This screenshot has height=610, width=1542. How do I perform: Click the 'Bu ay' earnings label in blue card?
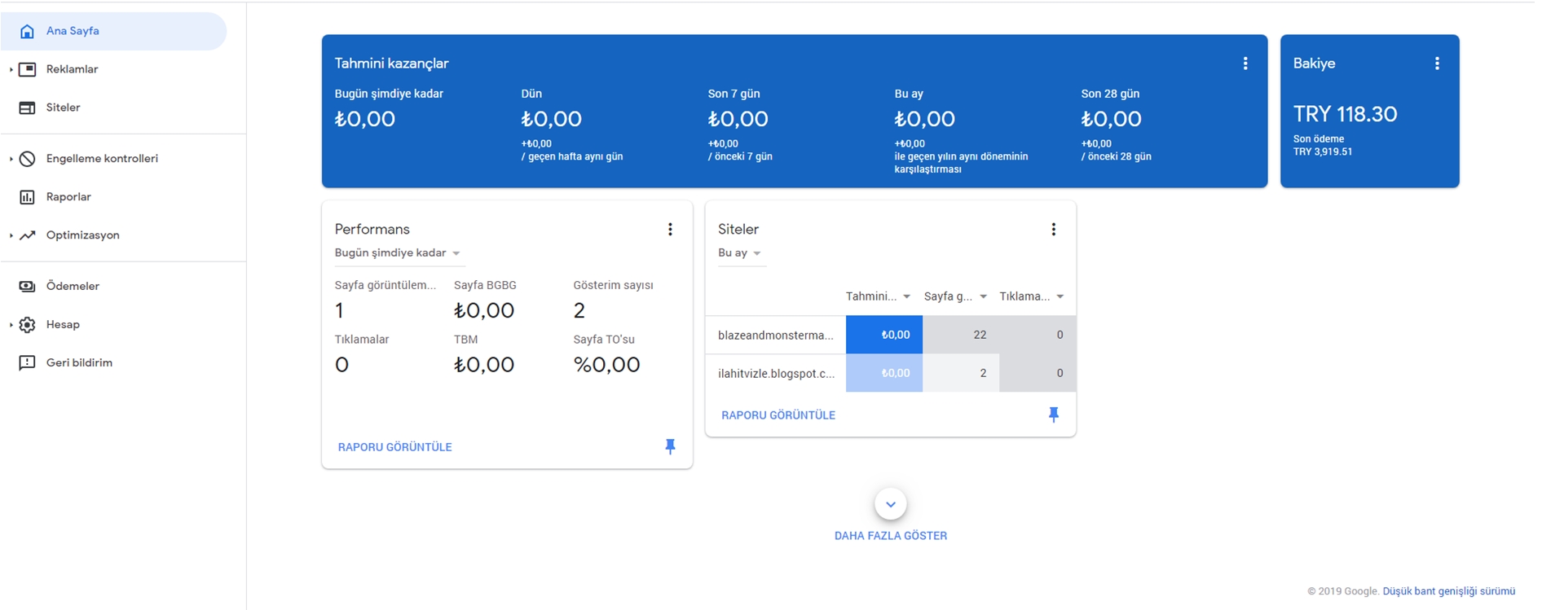[909, 94]
